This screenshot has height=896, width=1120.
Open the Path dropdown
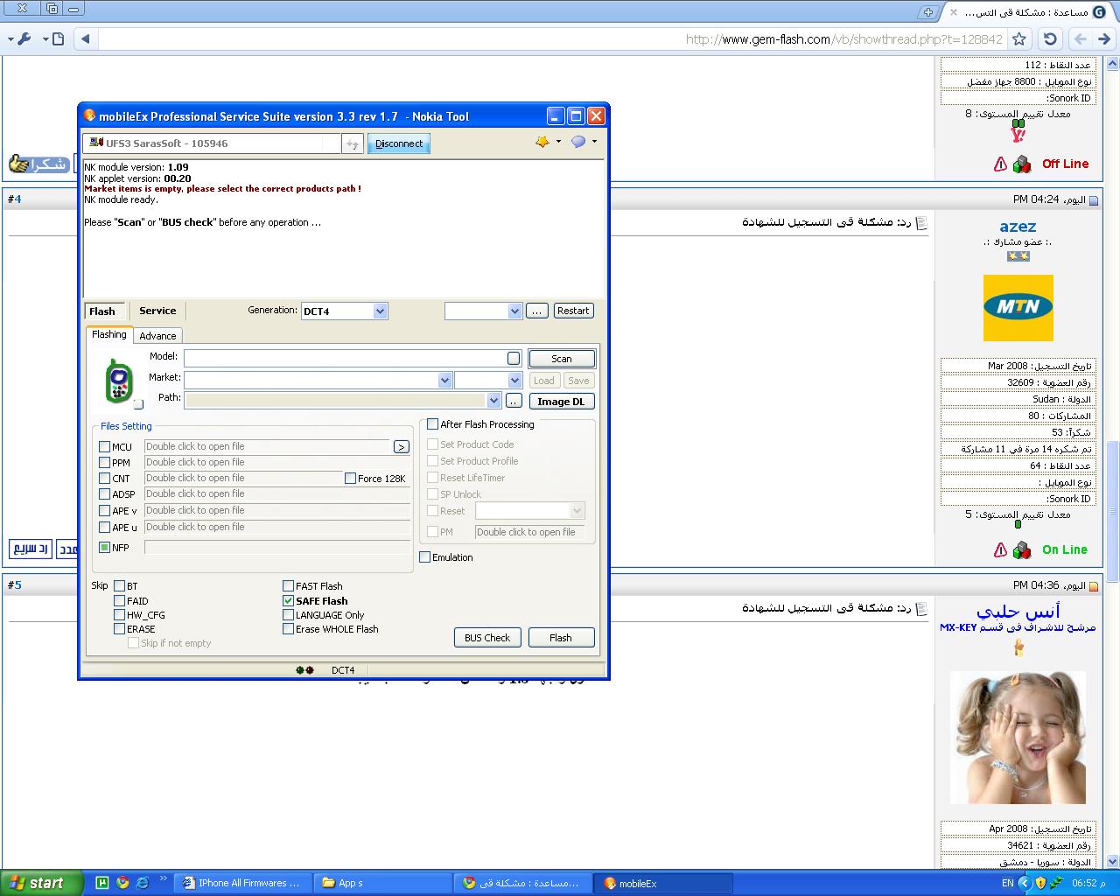[x=493, y=401]
